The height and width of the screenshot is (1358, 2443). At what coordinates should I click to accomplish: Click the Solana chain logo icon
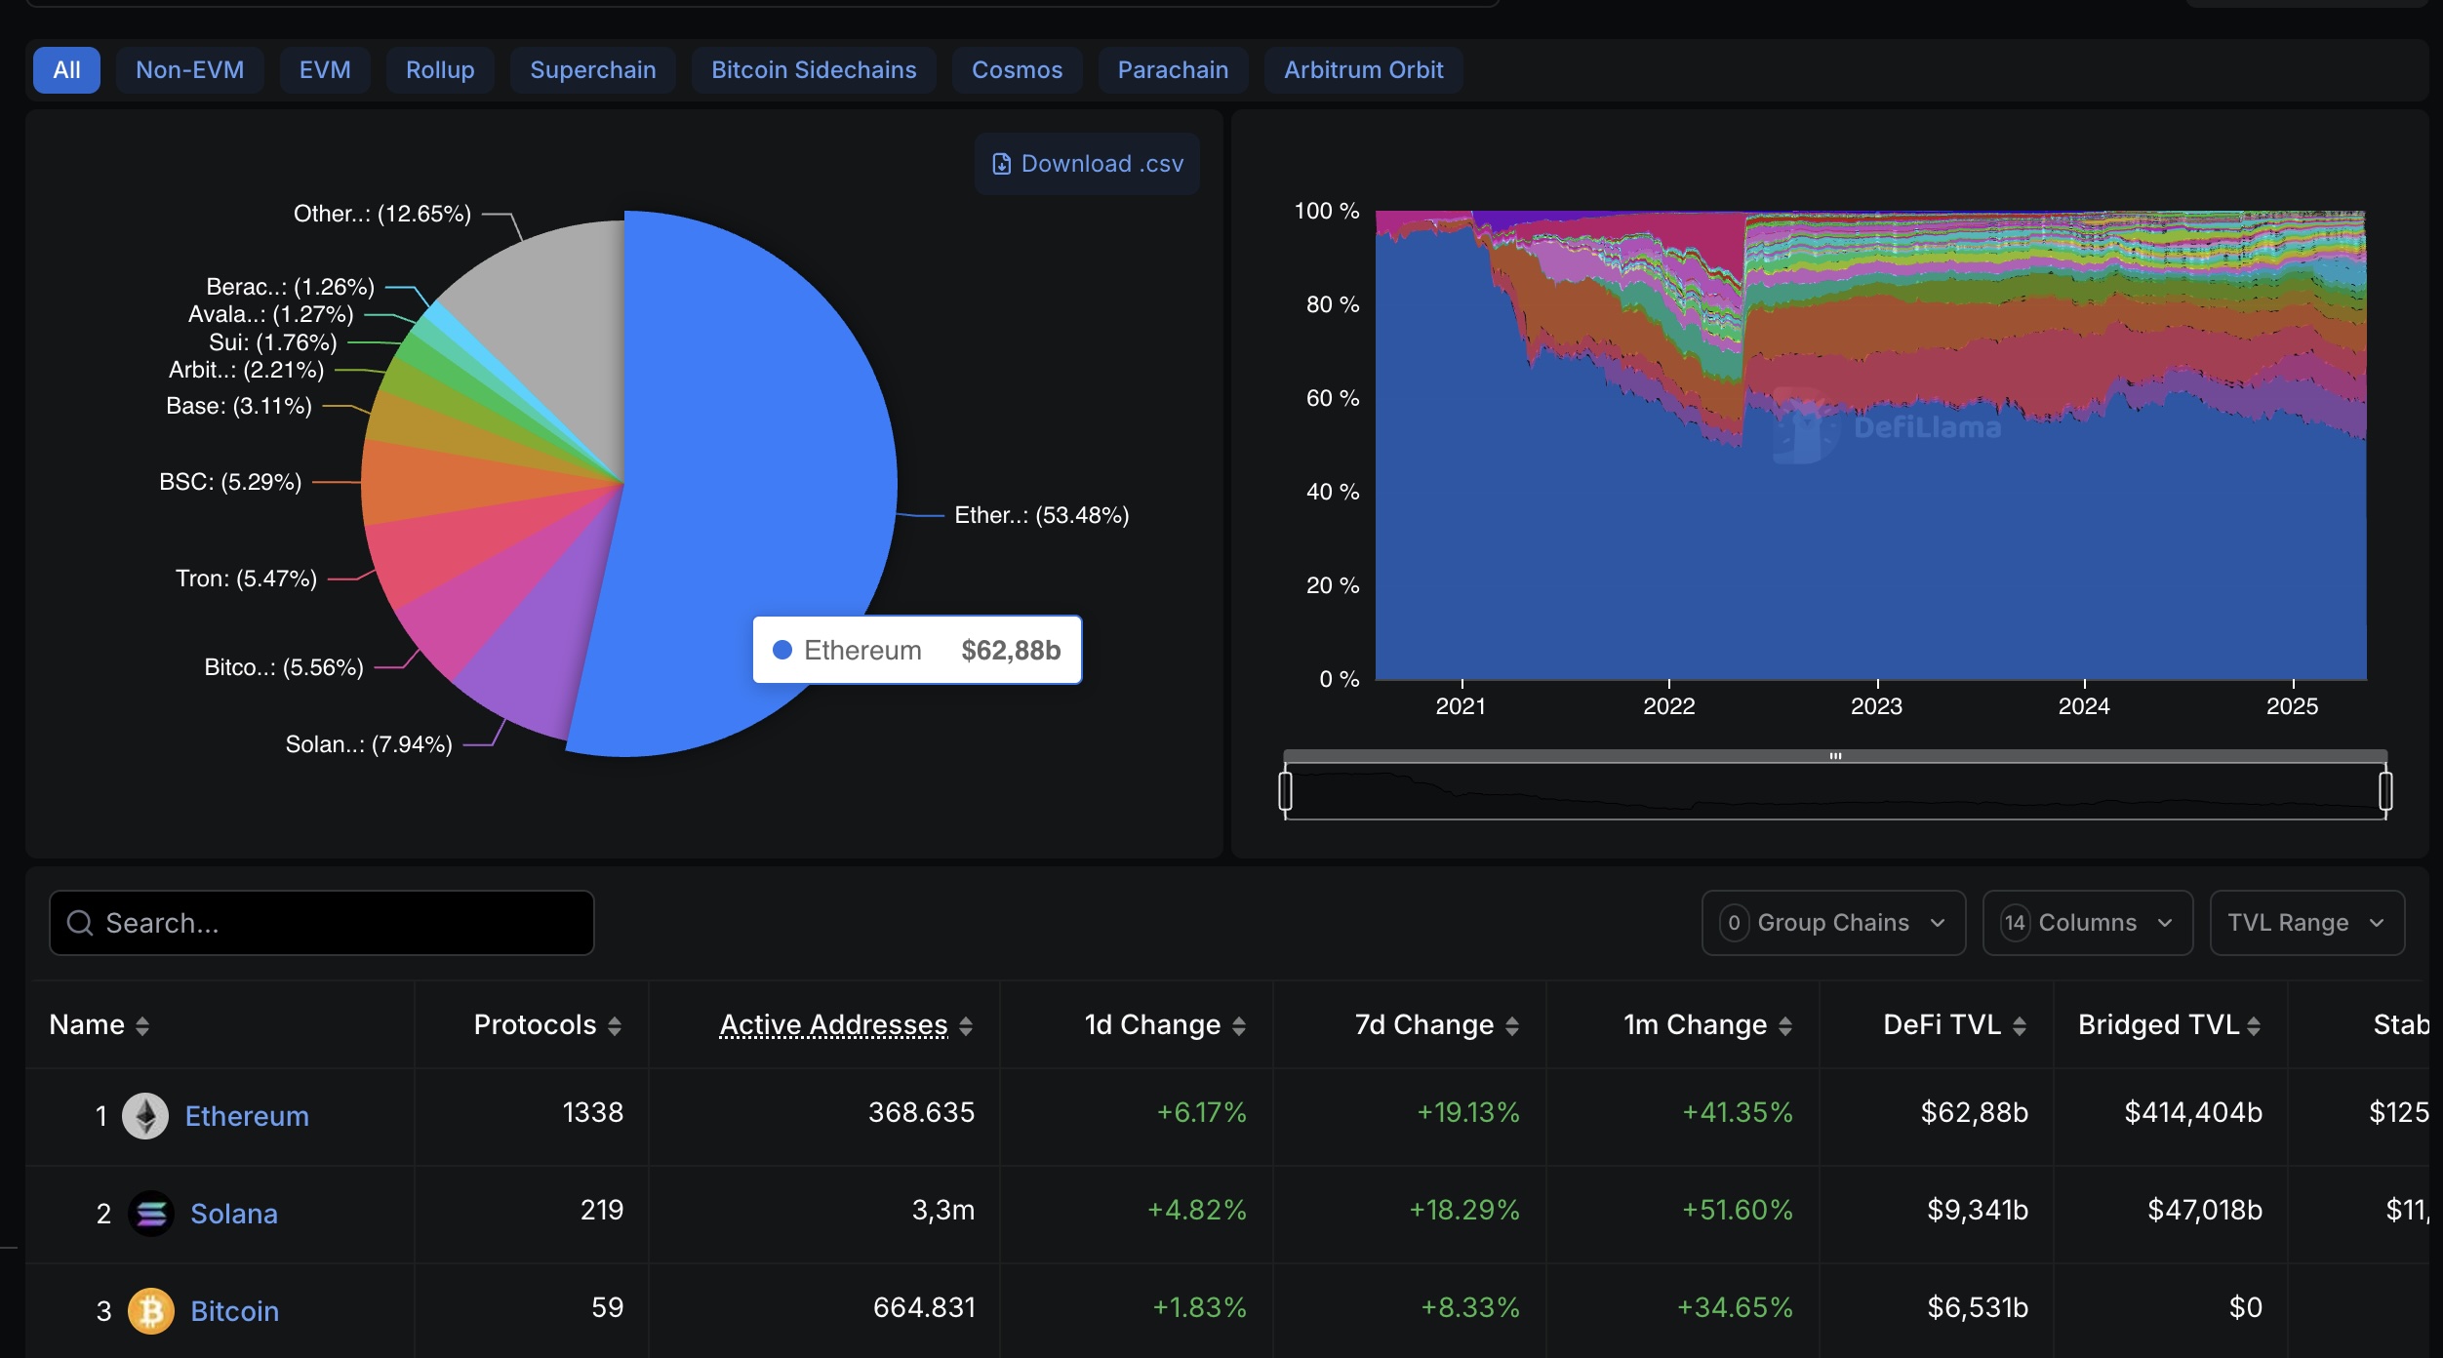click(x=151, y=1213)
